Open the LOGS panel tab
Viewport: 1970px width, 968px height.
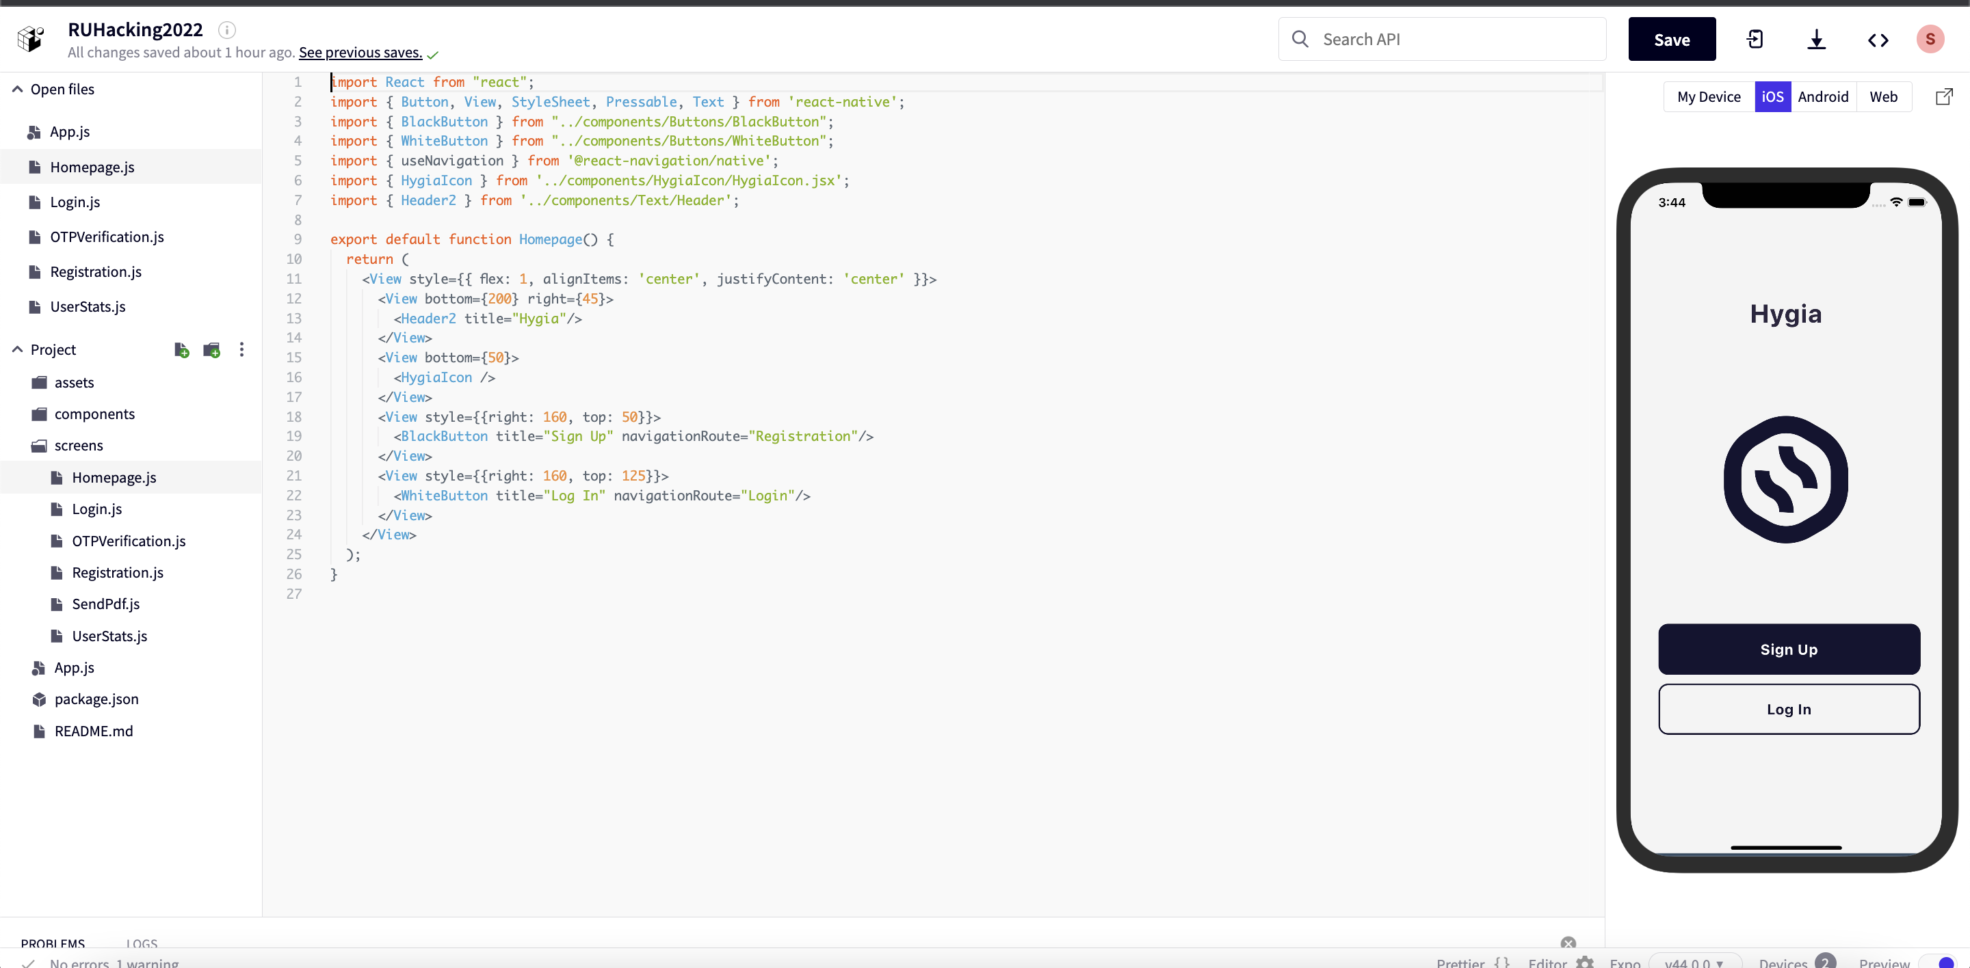coord(142,943)
